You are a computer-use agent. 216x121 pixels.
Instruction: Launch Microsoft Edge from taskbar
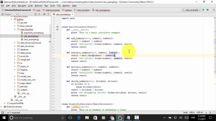(79, 118)
